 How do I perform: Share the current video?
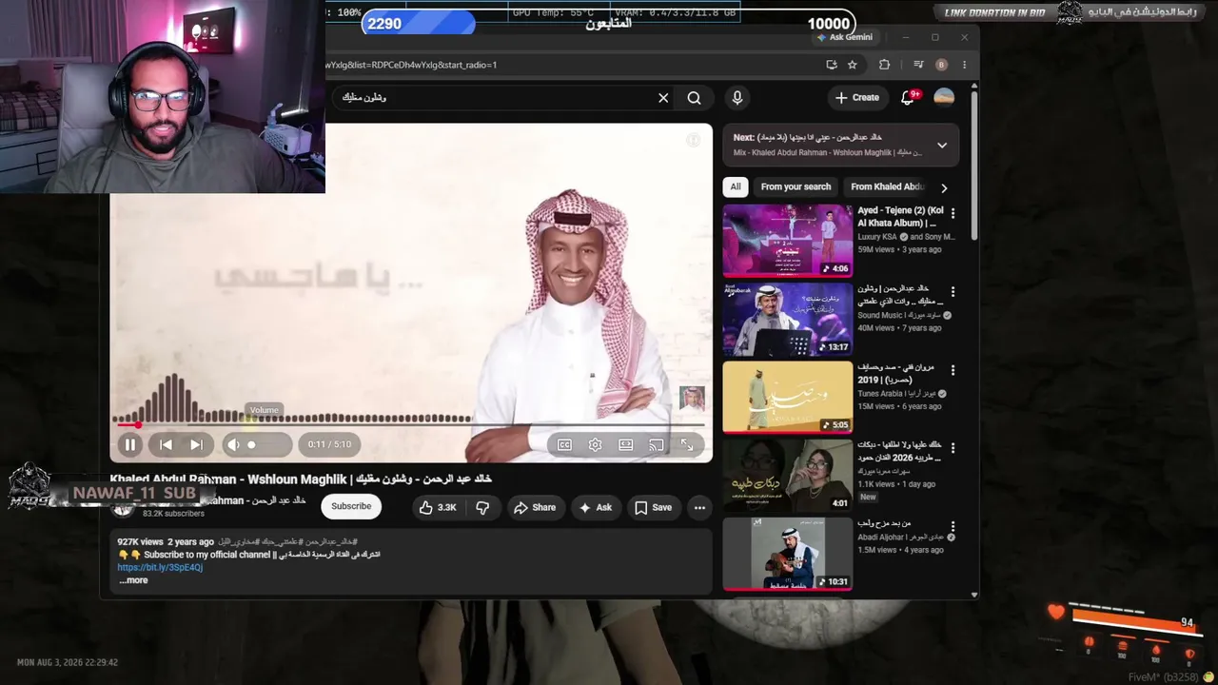pos(535,507)
